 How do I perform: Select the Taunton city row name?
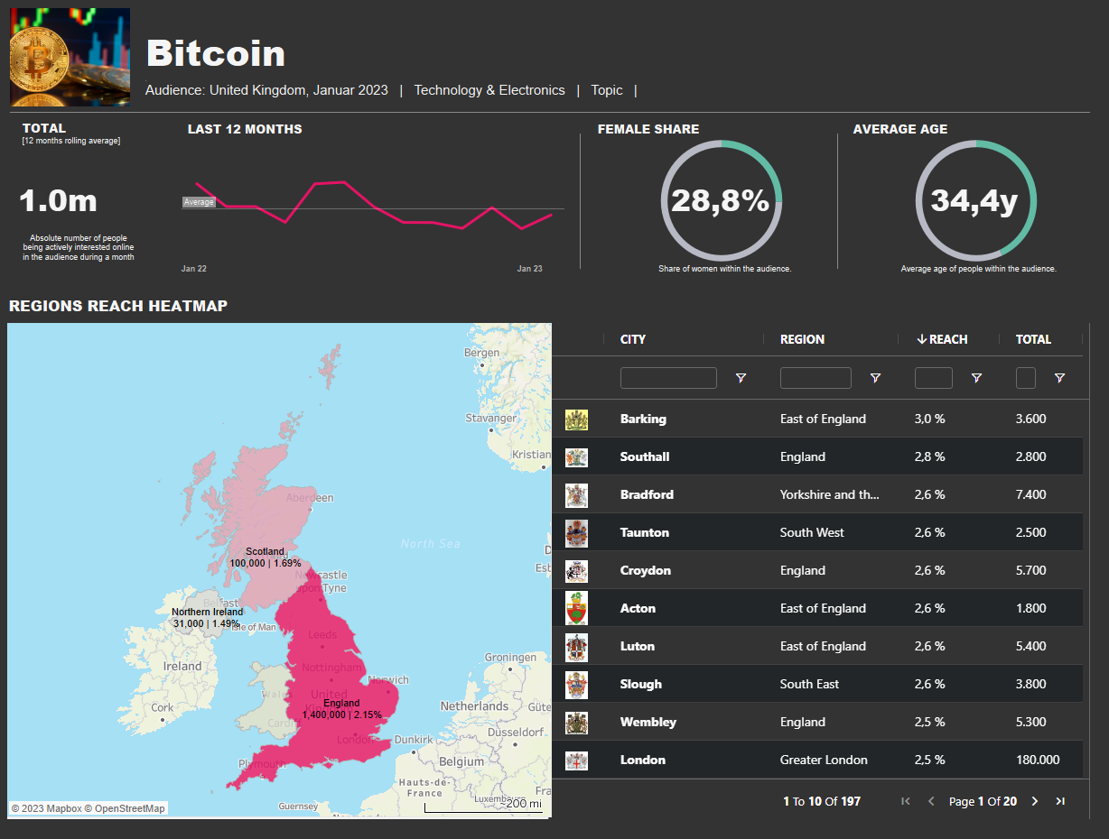[x=645, y=532]
